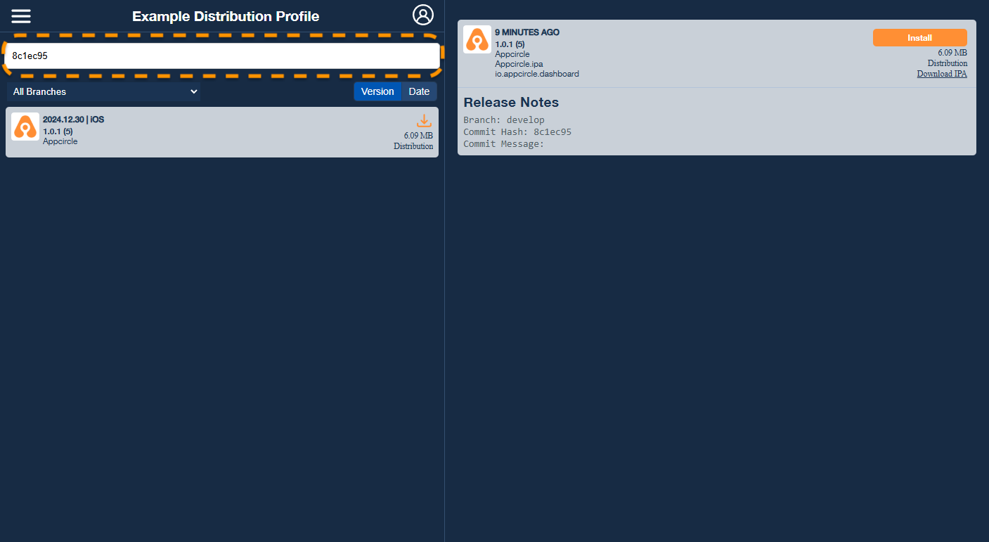Click the 1.0.1 (5) version in the list card
Screen dimensions: 989x542
click(x=58, y=131)
